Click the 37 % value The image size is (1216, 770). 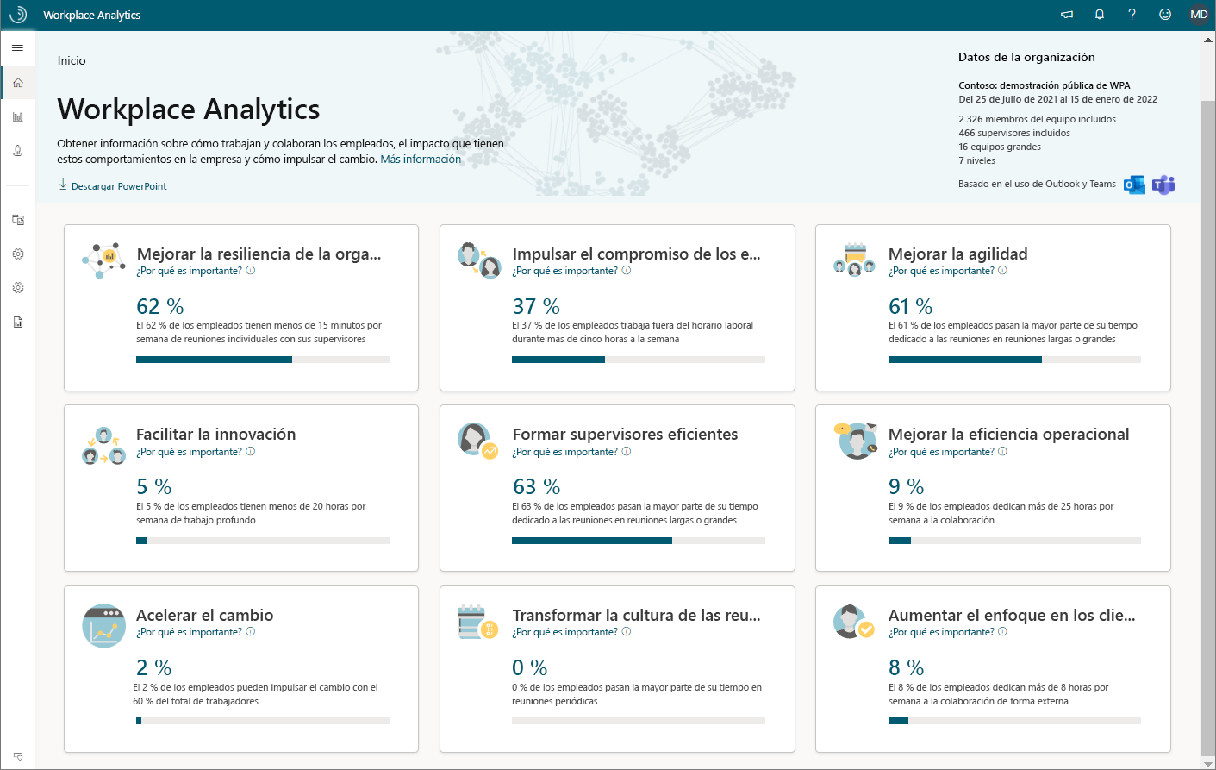(x=536, y=306)
